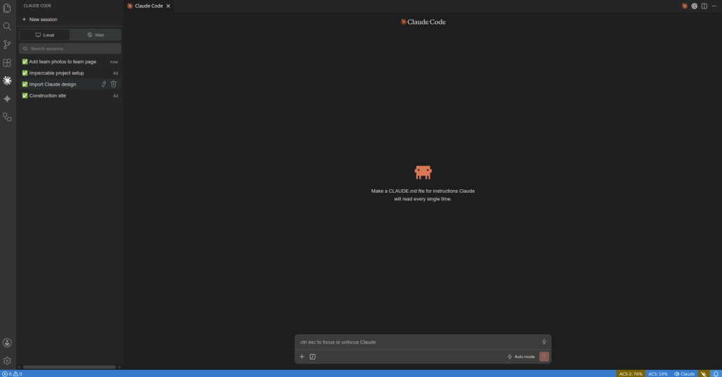Open the Impeccable project setup session

coord(70,73)
